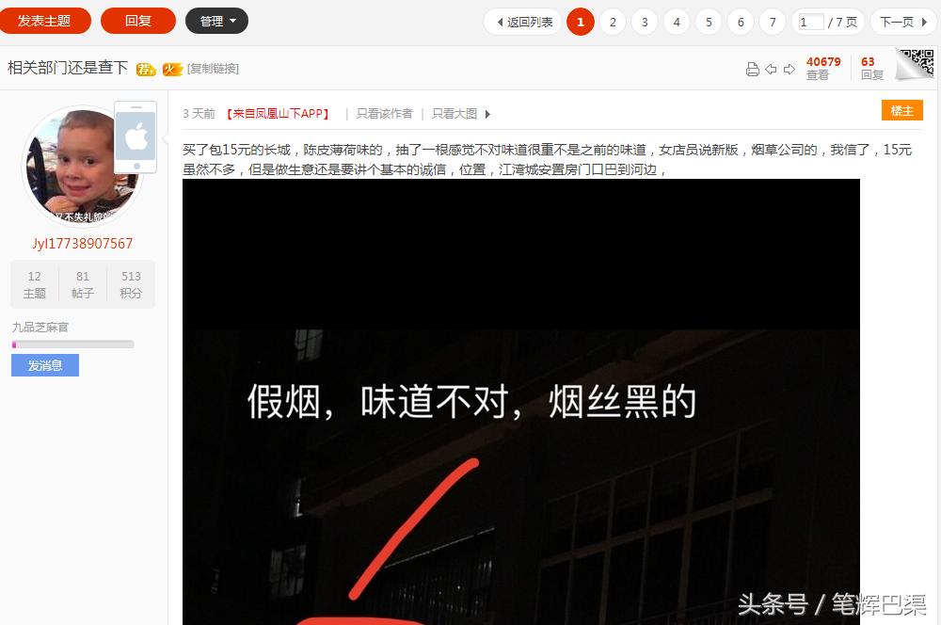Click the 复制链接 link
This screenshot has width=941, height=625.
pos(212,69)
